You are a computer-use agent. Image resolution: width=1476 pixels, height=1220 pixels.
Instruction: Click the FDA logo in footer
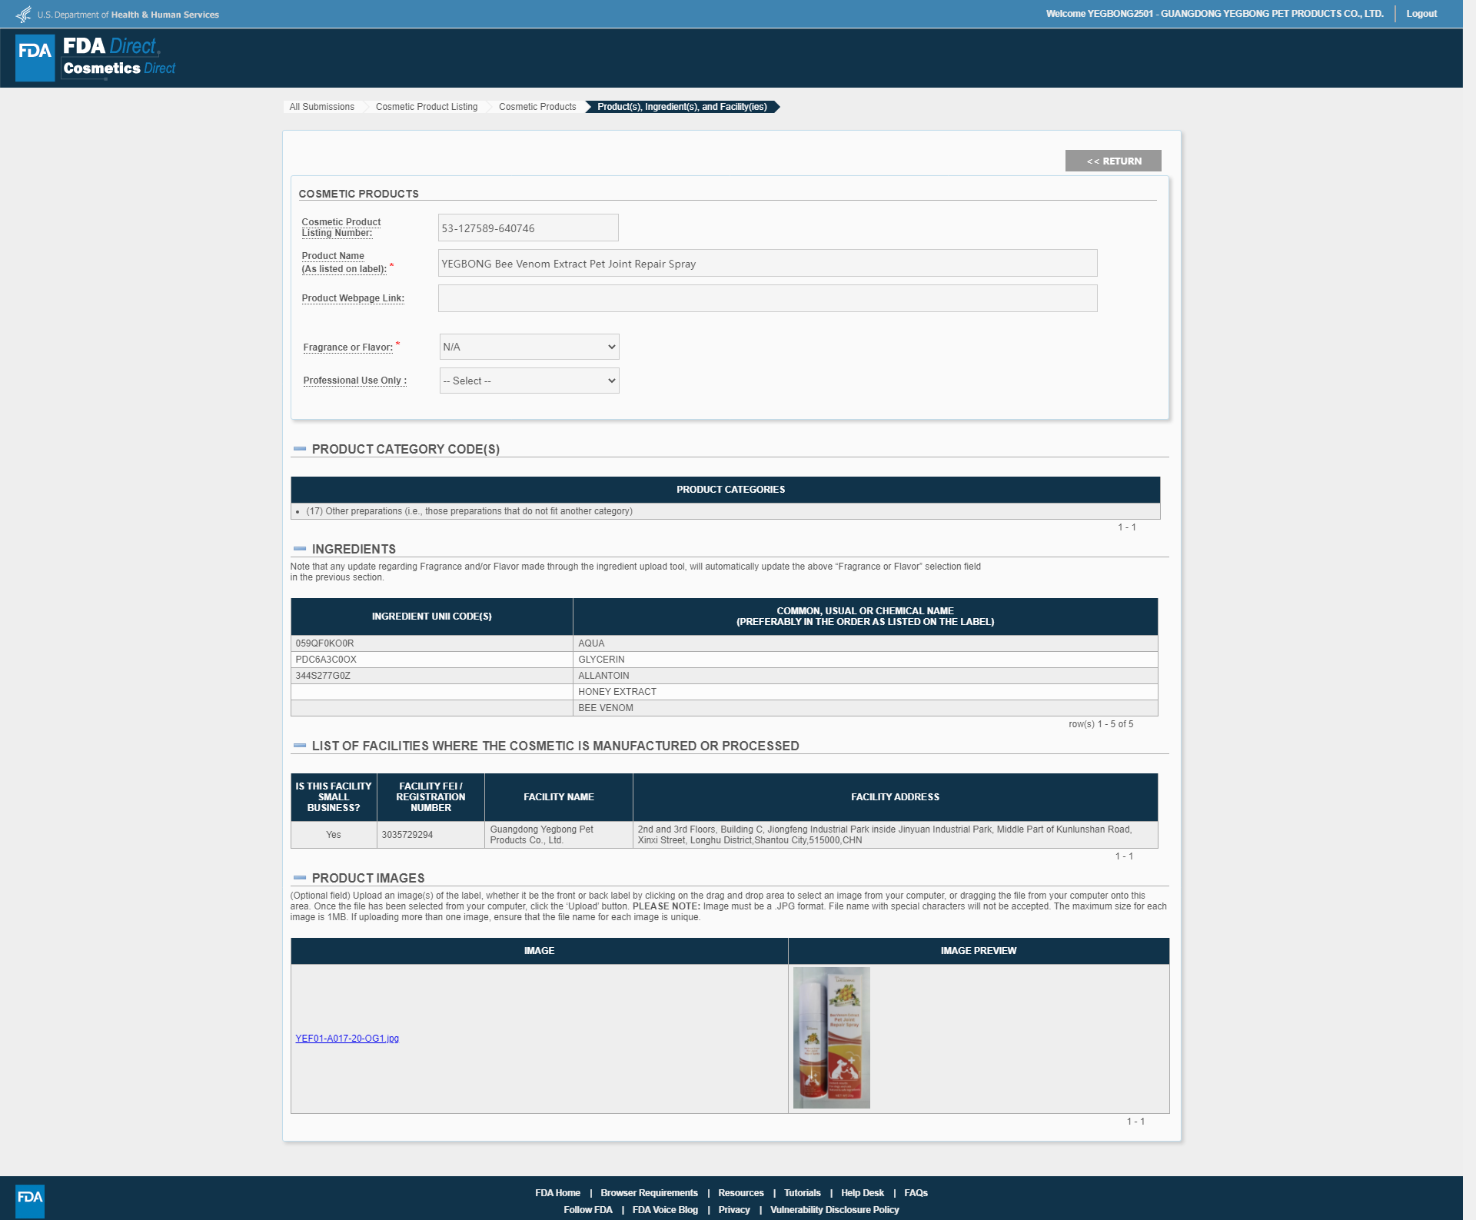point(30,1201)
